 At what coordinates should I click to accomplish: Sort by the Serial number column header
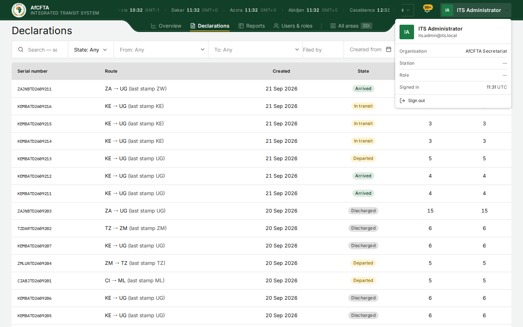click(x=32, y=71)
